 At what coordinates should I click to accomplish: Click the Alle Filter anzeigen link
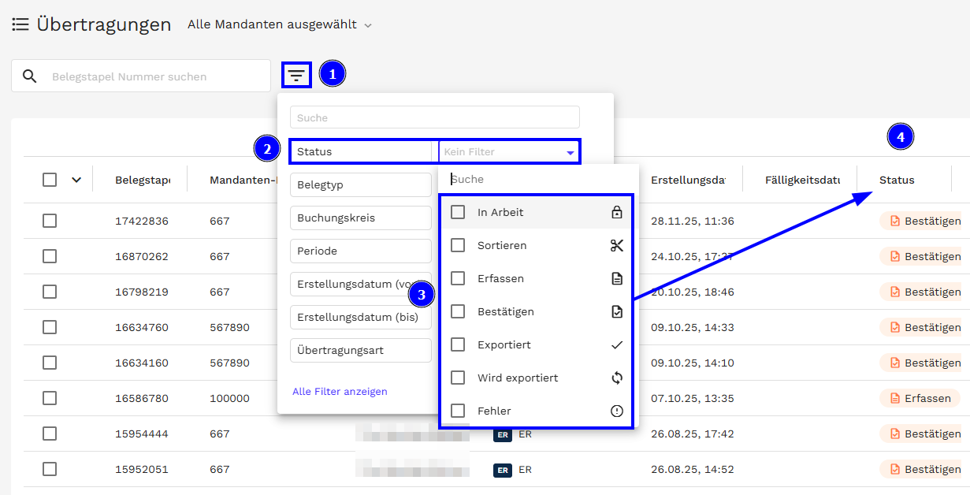coord(340,392)
